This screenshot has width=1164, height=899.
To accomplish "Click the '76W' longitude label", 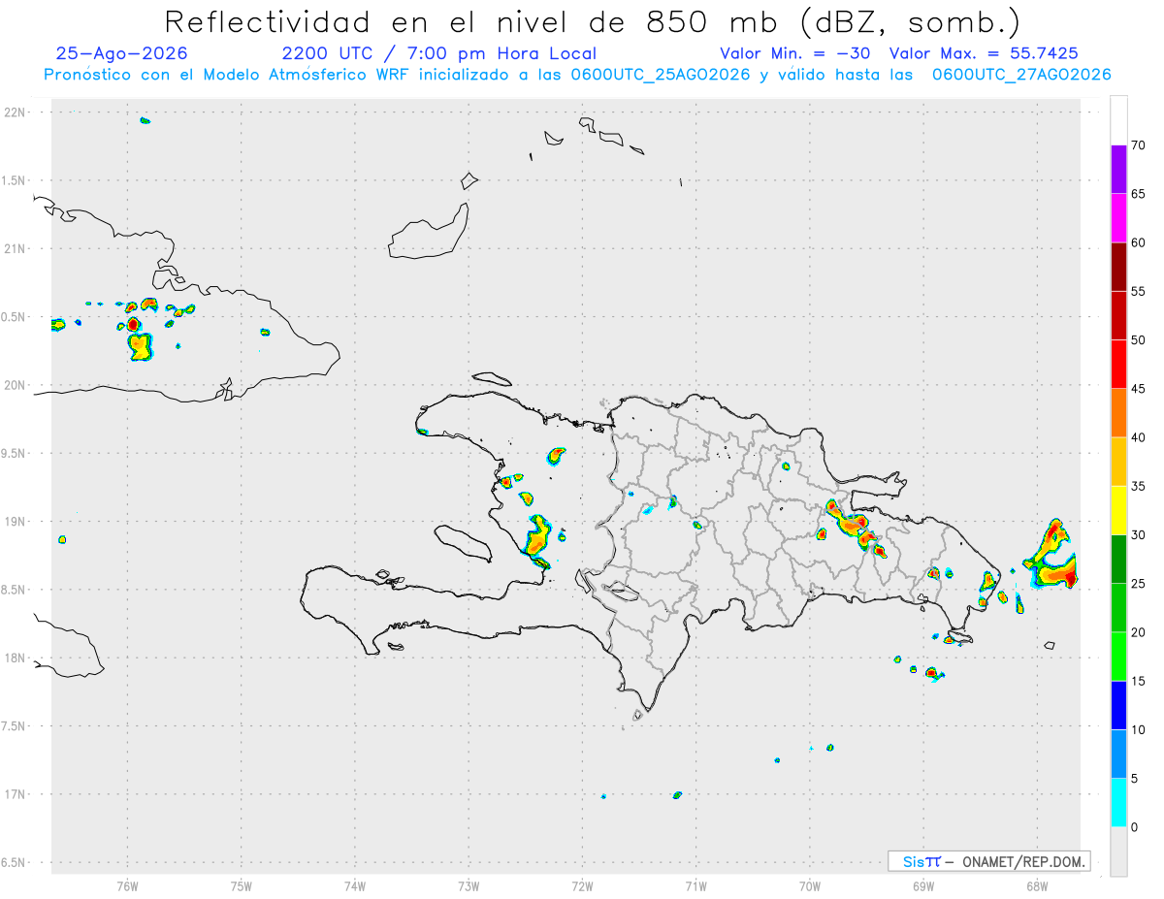I will click(x=127, y=885).
